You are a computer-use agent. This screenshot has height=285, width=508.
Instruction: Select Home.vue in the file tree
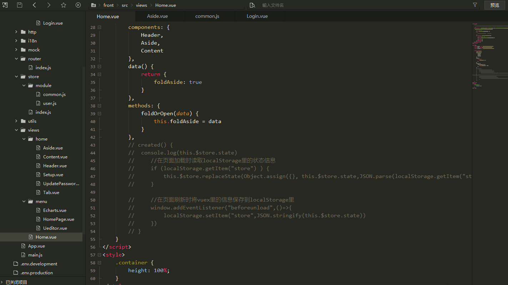(x=41, y=237)
